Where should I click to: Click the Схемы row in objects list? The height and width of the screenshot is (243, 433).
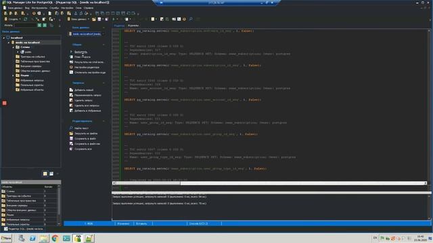(28, 191)
